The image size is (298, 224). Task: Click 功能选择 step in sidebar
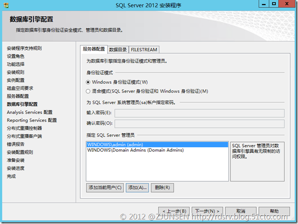[16, 64]
